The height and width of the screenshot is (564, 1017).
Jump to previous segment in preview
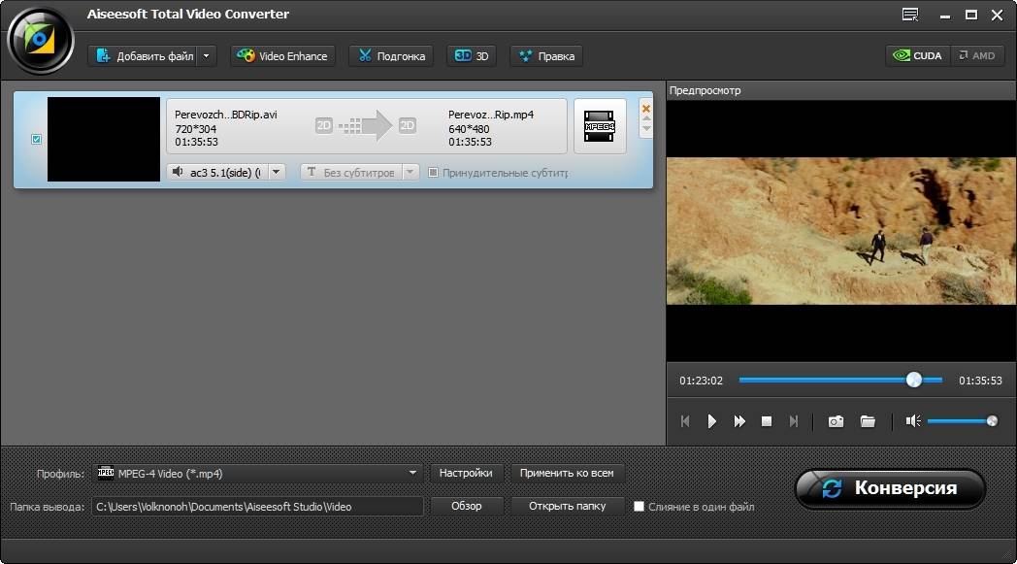coord(685,421)
